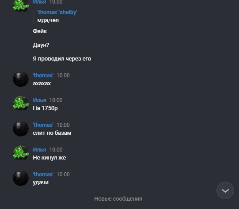Screen dimensions: 239x209
Task: Select the message "слит по базам"
Action: [x=52, y=133]
